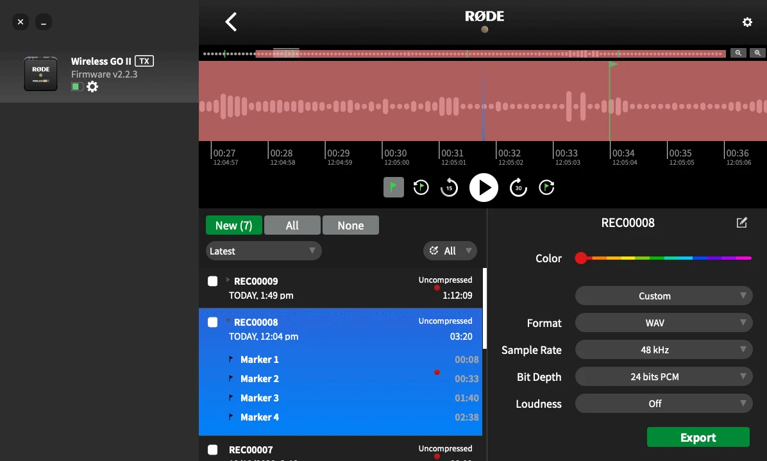Export the recording

(698, 437)
